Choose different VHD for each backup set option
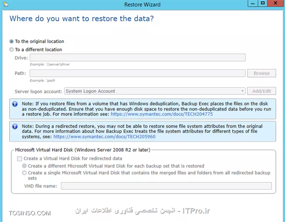Viewport: 285px width, 222px height. coord(24,166)
